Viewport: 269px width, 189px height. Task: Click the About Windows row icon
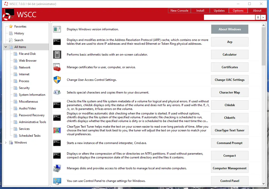pos(57,29)
